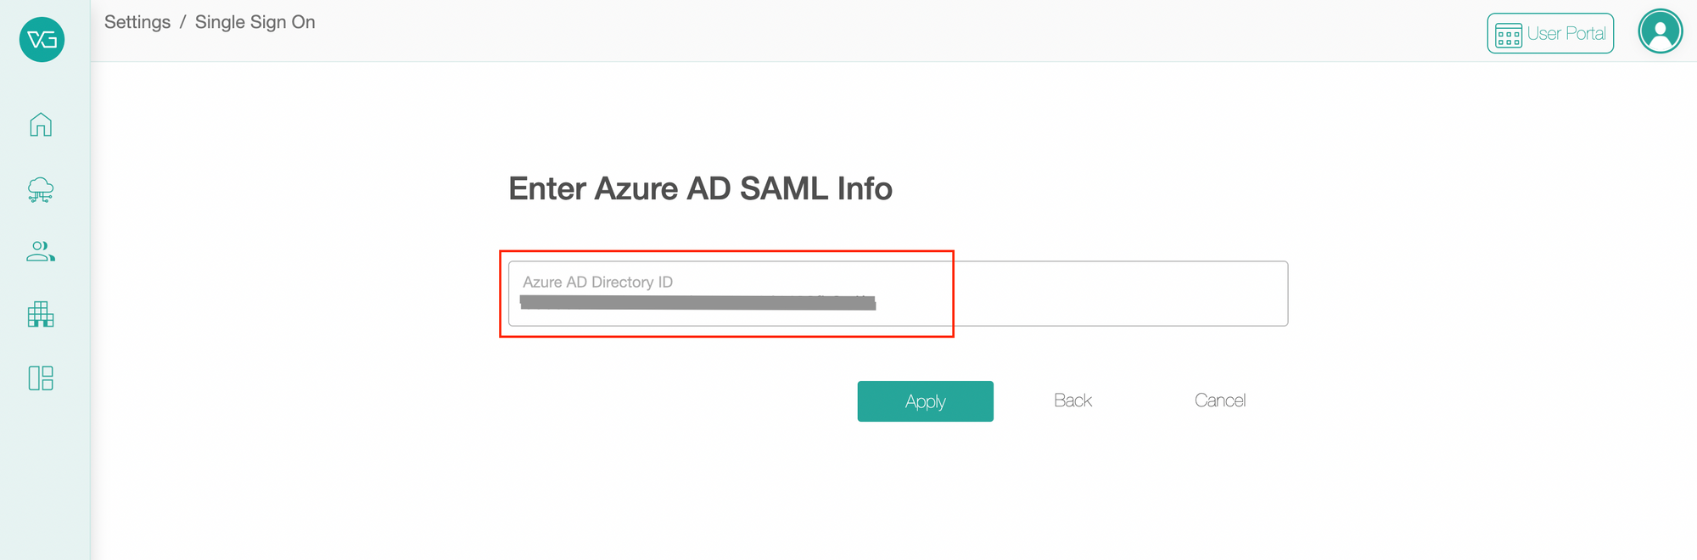
Task: Go Back to the previous step
Action: [1073, 400]
